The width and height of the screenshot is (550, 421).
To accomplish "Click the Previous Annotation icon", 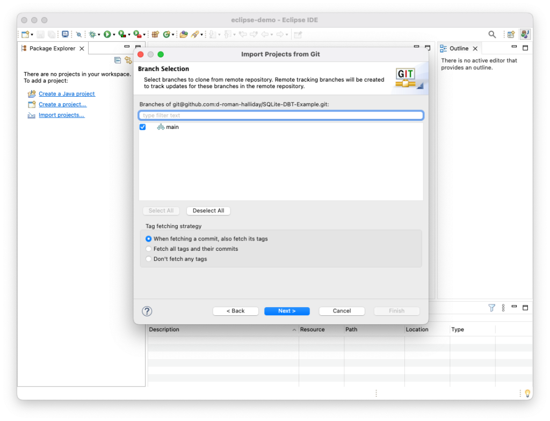I will point(228,34).
